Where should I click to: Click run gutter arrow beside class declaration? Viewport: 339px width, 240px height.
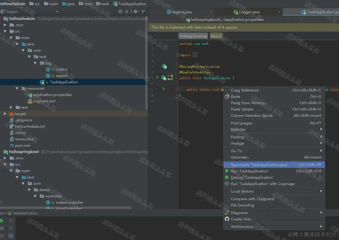(x=157, y=77)
